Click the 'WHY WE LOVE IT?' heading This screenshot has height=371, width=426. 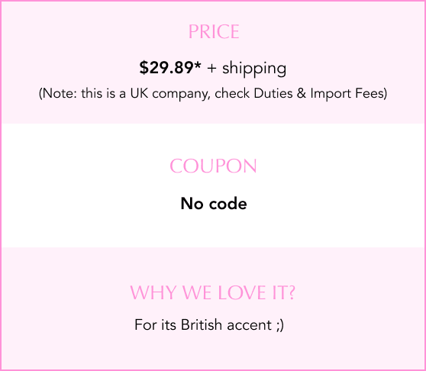coord(212,292)
